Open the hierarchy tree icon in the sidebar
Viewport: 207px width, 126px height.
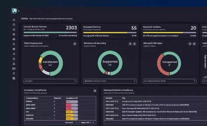point(14,64)
